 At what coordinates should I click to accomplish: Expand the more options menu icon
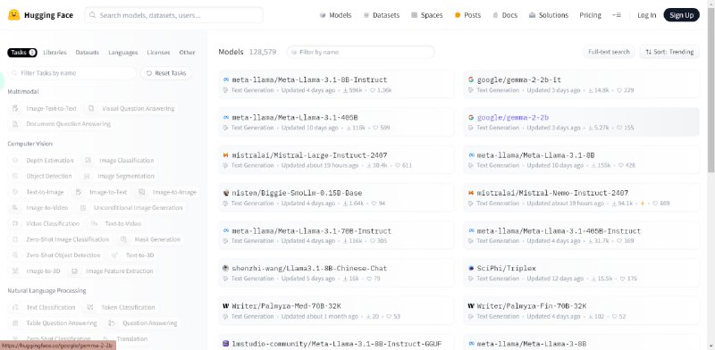tap(617, 15)
